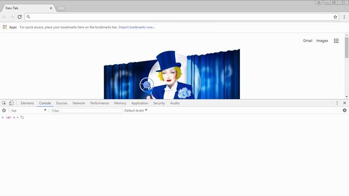Switch to the Audits tab
This screenshot has height=196, width=349.
click(174, 103)
